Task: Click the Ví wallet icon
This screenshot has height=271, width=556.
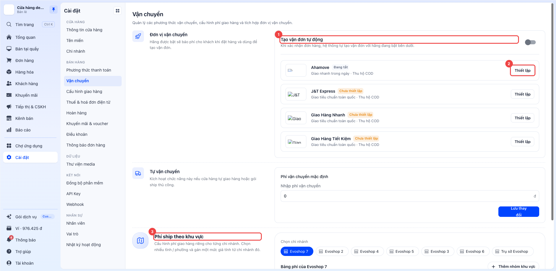Action: pos(9,228)
